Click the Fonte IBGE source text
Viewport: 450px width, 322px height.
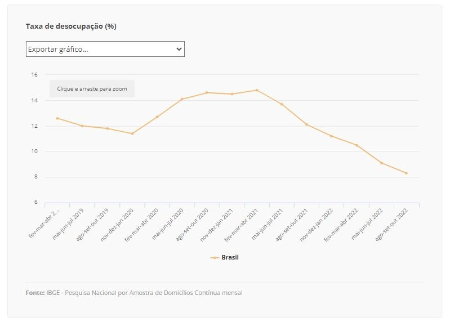(x=134, y=293)
